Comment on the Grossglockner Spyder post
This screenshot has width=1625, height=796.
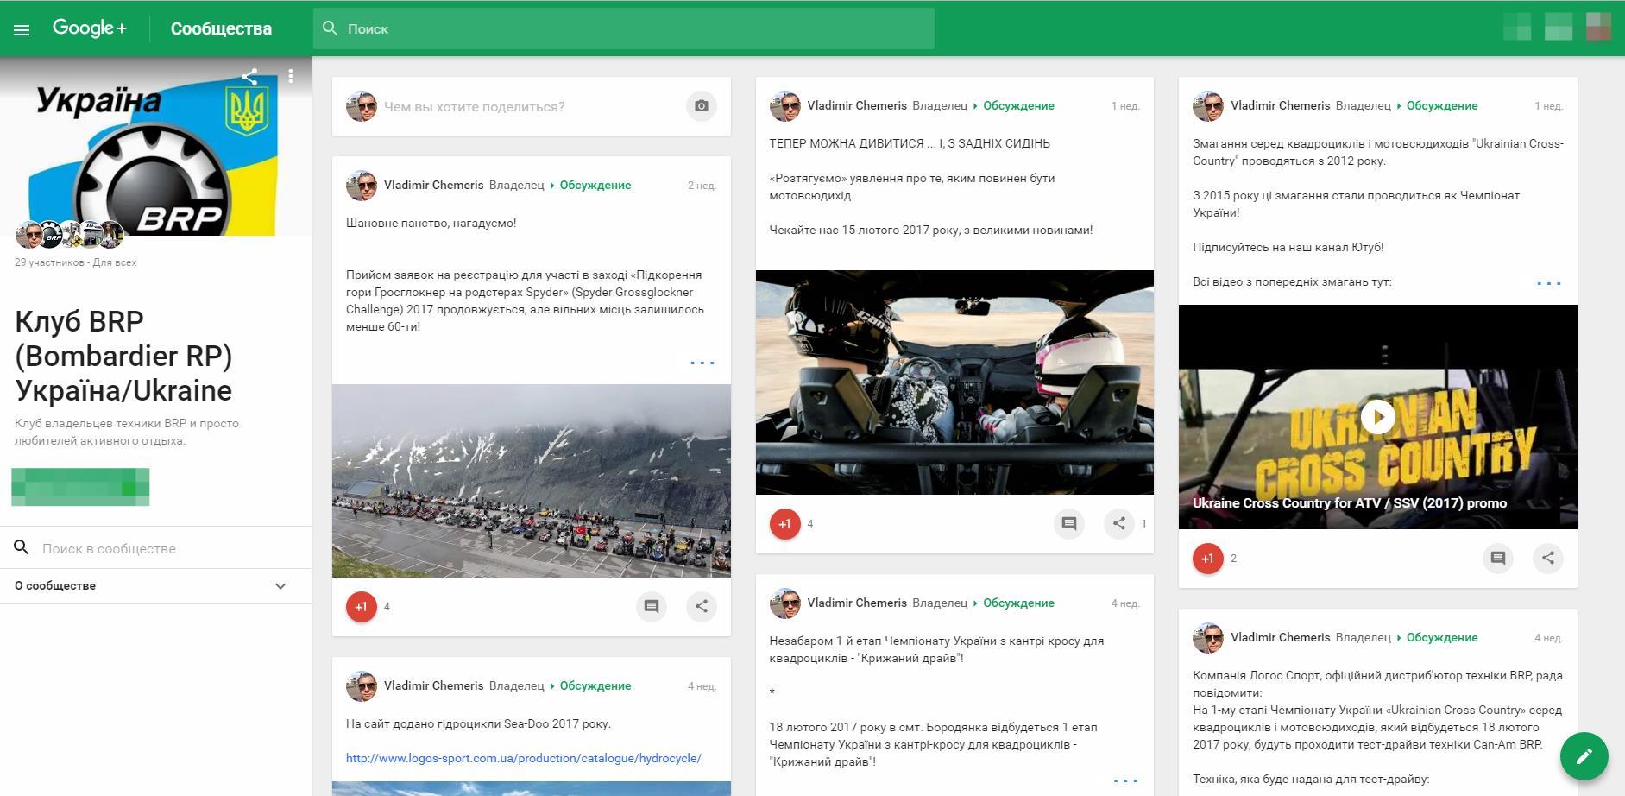(652, 607)
